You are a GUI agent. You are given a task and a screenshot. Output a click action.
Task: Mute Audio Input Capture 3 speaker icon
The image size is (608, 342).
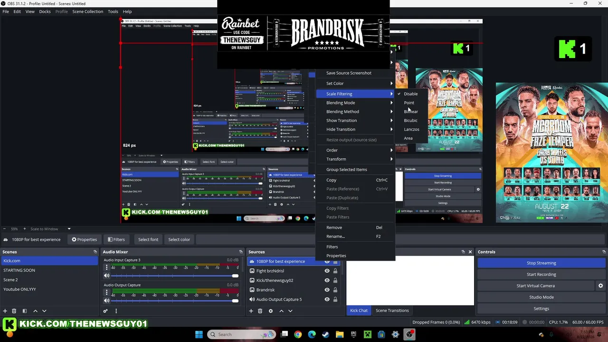106,276
